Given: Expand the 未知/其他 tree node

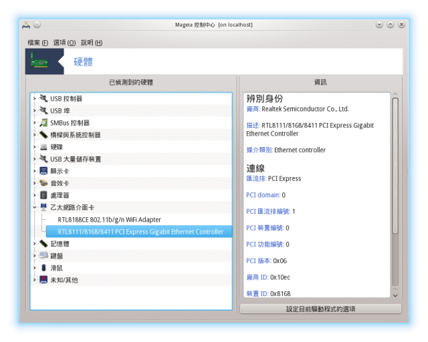Looking at the screenshot, I should coord(34,280).
